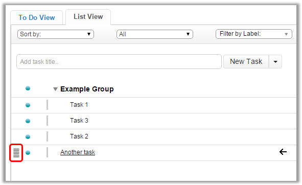The image size is (302, 185).
Task: Click the teal status dot for Task 3
Action: (x=28, y=121)
